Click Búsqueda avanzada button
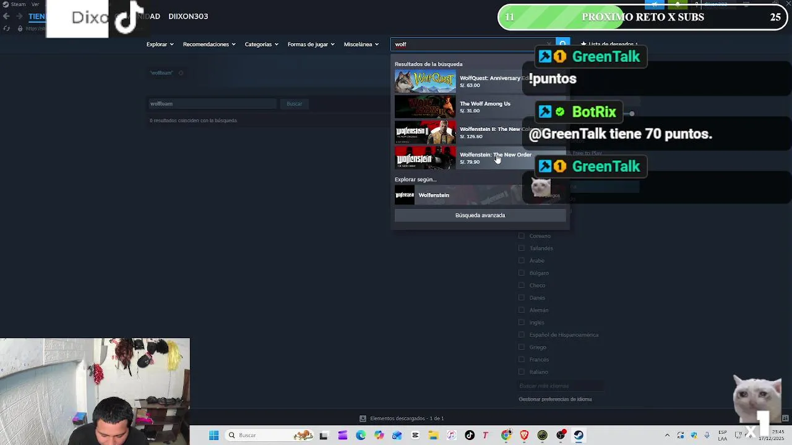The width and height of the screenshot is (792, 445). (x=480, y=215)
